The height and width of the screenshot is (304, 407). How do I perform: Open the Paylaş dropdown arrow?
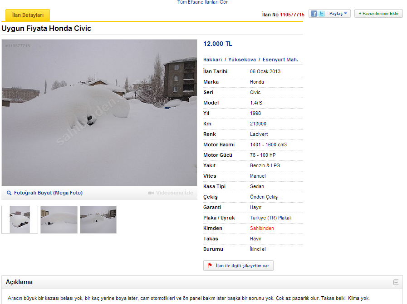[x=345, y=13]
